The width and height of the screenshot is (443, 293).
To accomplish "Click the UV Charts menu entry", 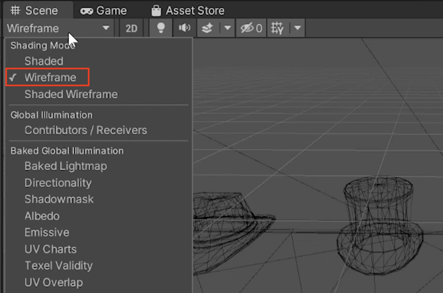I will point(50,249).
